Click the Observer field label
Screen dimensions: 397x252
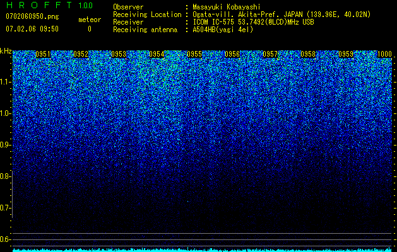pos(128,7)
